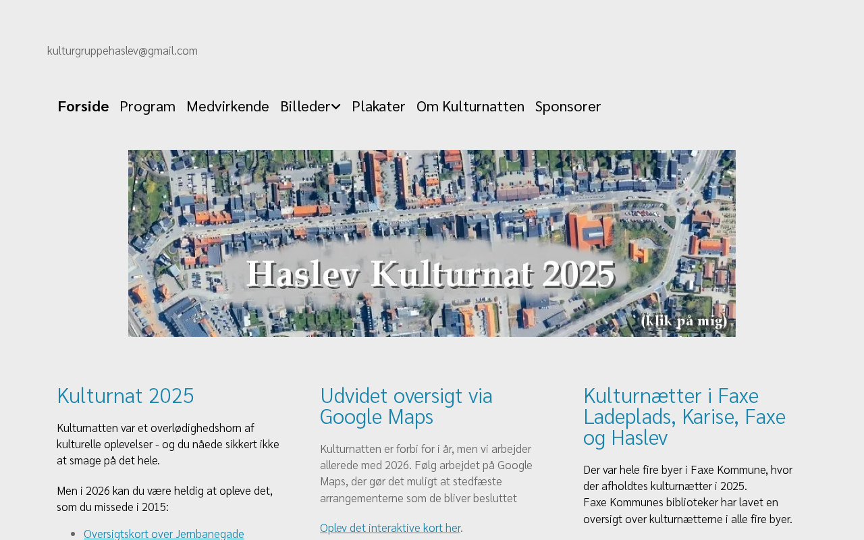Expand the Billeder dropdown chevron arrow
Viewport: 864px width, 540px height.
click(336, 107)
